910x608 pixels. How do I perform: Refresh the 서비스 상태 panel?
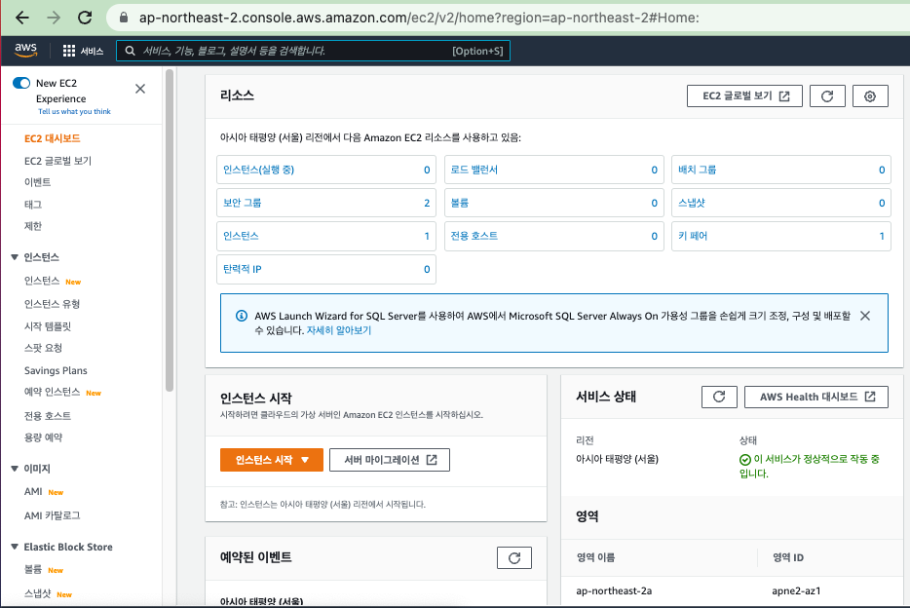[x=719, y=397]
